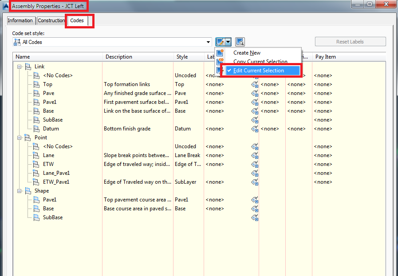
Task: Switch to the Information tab
Action: click(x=20, y=20)
